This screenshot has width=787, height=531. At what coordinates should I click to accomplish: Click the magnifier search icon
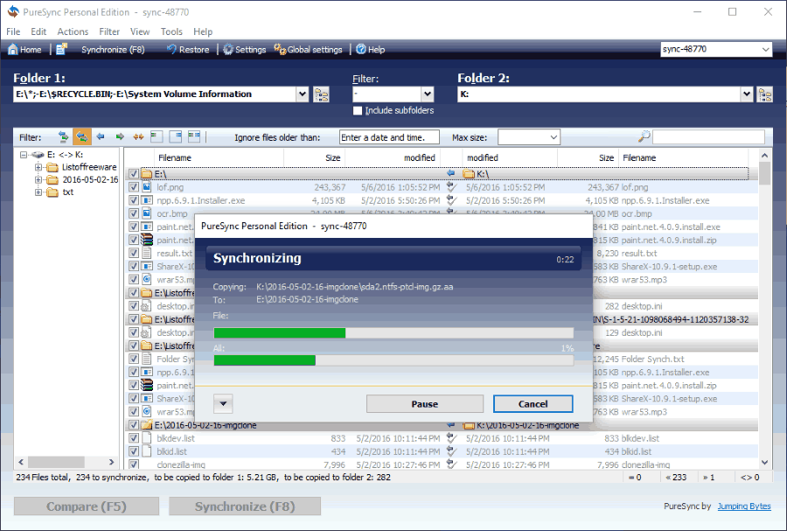click(644, 136)
